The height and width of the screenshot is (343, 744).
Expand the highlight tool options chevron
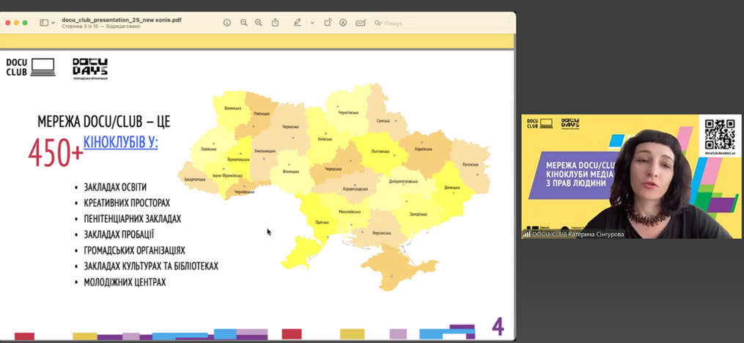click(x=312, y=23)
